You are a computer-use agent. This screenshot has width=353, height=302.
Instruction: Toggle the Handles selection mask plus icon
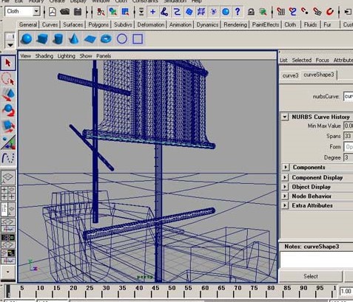point(152,12)
